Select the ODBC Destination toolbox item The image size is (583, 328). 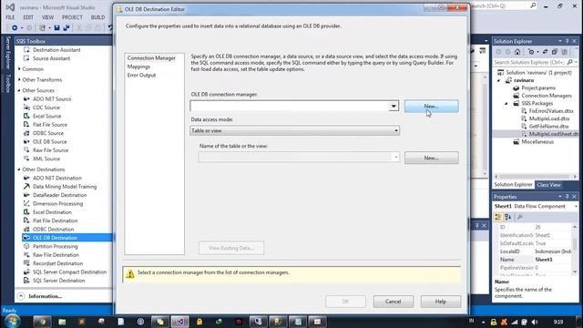point(53,230)
